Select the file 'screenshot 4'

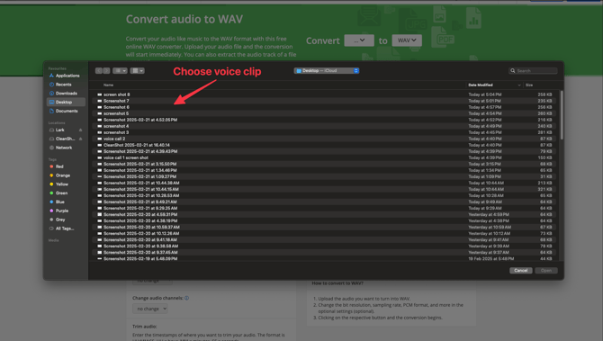coord(324,126)
